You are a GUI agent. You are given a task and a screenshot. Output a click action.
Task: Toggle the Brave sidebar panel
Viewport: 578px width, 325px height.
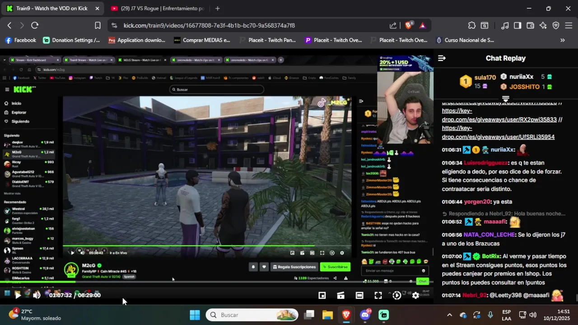coord(517,26)
